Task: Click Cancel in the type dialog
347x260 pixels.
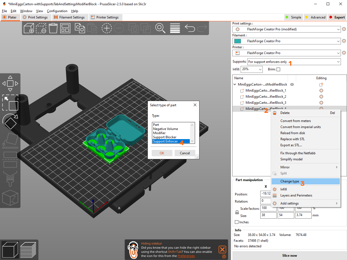Action: click(185, 153)
